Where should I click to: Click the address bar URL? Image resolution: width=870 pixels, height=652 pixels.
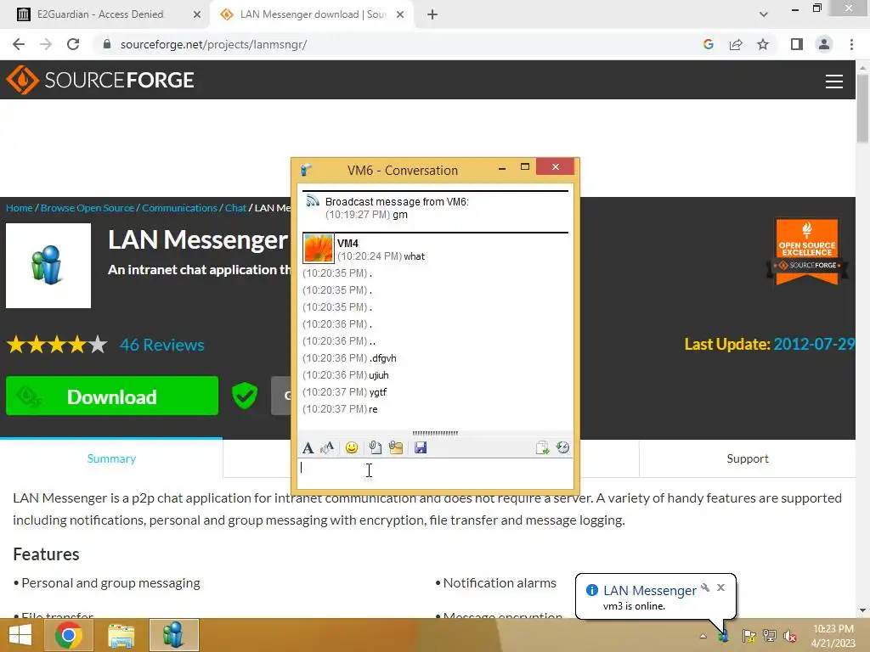[x=213, y=44]
